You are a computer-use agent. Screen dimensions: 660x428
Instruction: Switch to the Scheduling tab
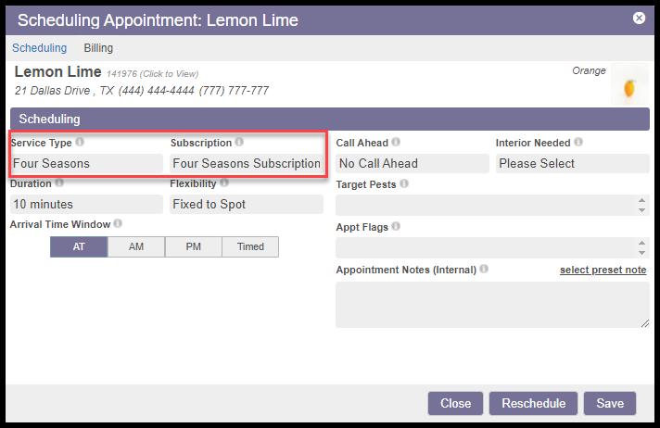click(x=40, y=48)
